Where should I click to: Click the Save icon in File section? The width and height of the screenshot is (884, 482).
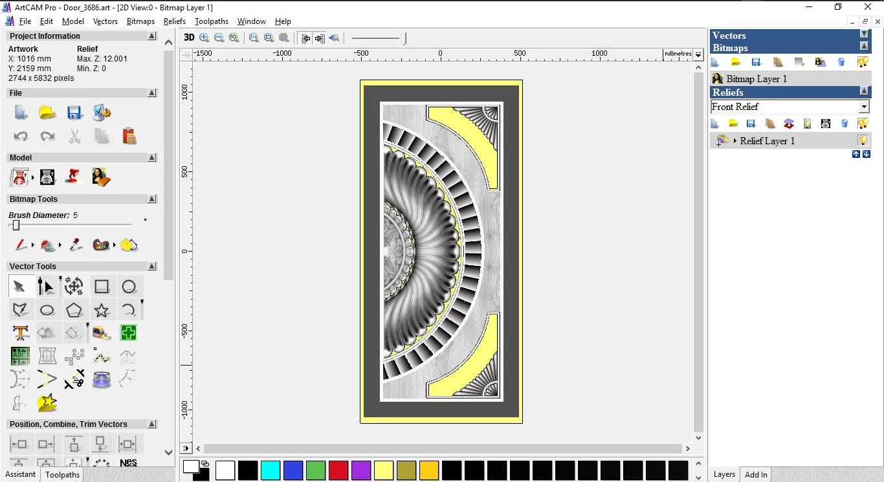(x=74, y=113)
